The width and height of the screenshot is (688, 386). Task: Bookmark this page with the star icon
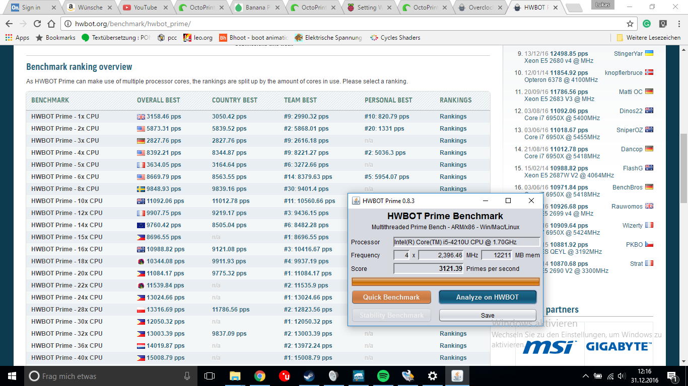630,24
